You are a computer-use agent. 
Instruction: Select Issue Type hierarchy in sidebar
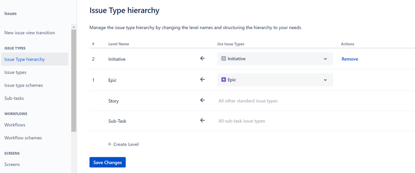pos(34,59)
